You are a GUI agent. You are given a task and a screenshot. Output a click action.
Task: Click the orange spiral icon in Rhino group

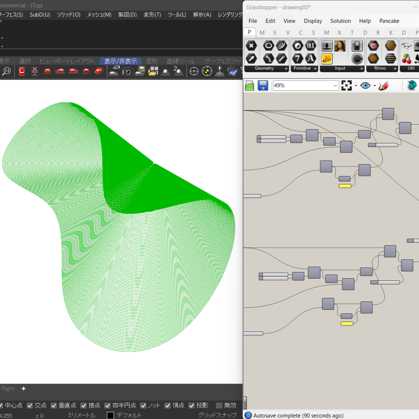tap(373, 59)
